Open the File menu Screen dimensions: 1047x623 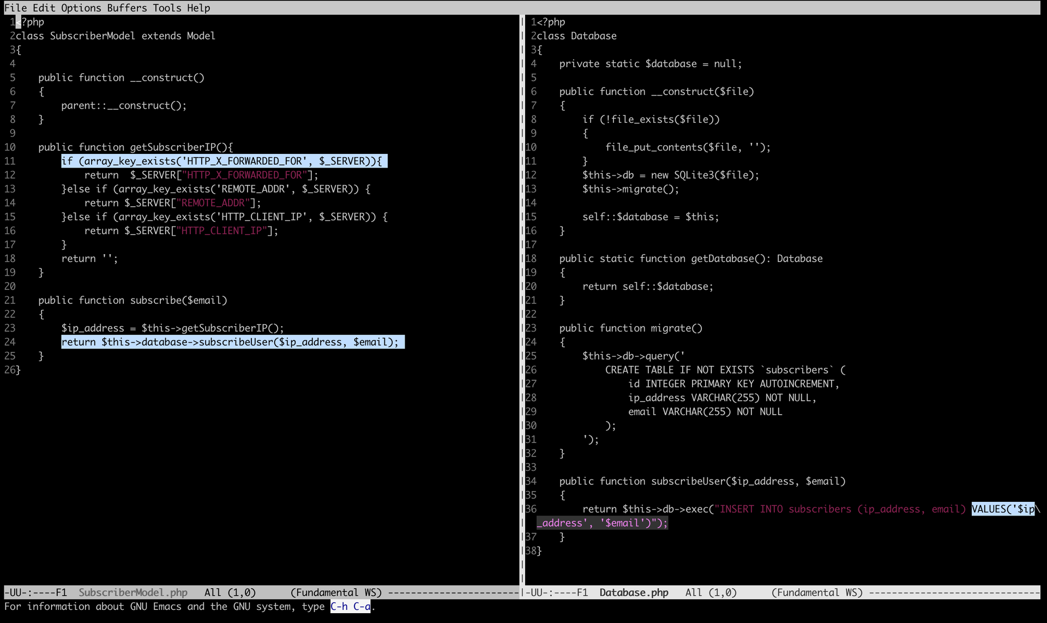pyautogui.click(x=15, y=8)
